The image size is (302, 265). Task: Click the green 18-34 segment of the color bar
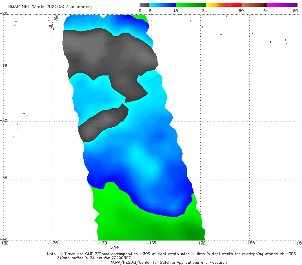point(191,5)
